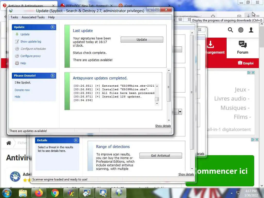Click the Emploi briefcase icon

pos(240,63)
